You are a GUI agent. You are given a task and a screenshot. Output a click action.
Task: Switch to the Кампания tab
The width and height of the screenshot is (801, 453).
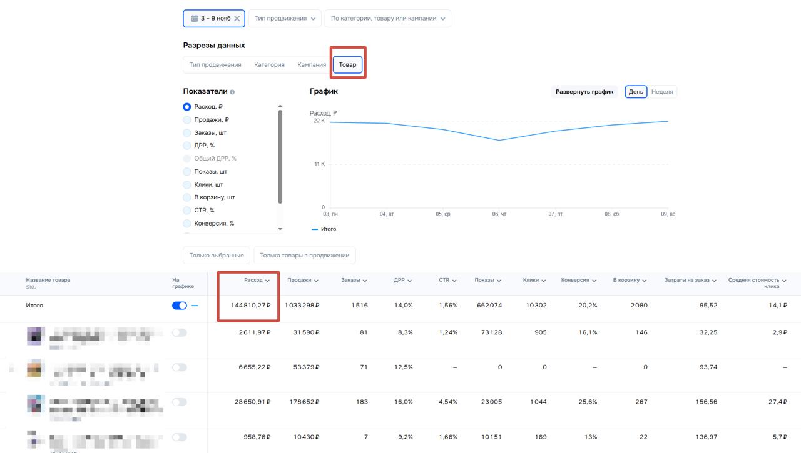pyautogui.click(x=312, y=65)
